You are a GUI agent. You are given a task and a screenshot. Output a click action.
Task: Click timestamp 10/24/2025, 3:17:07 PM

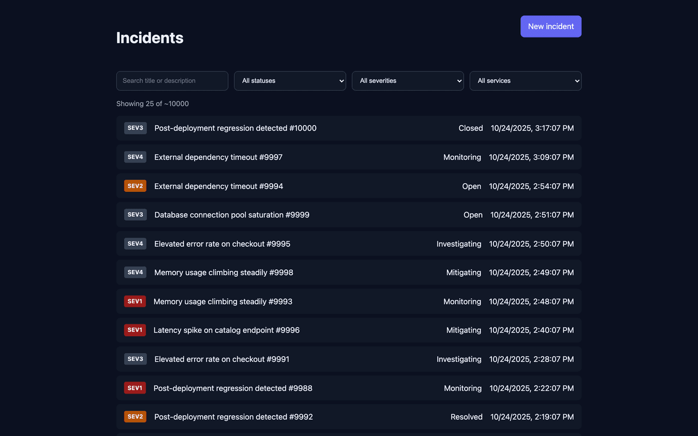tap(532, 128)
